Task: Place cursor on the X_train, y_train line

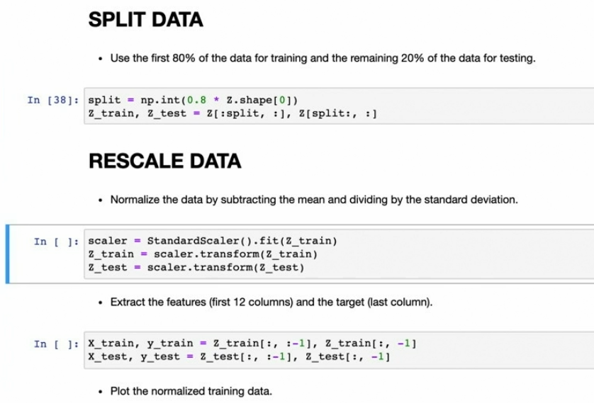Action: click(252, 344)
